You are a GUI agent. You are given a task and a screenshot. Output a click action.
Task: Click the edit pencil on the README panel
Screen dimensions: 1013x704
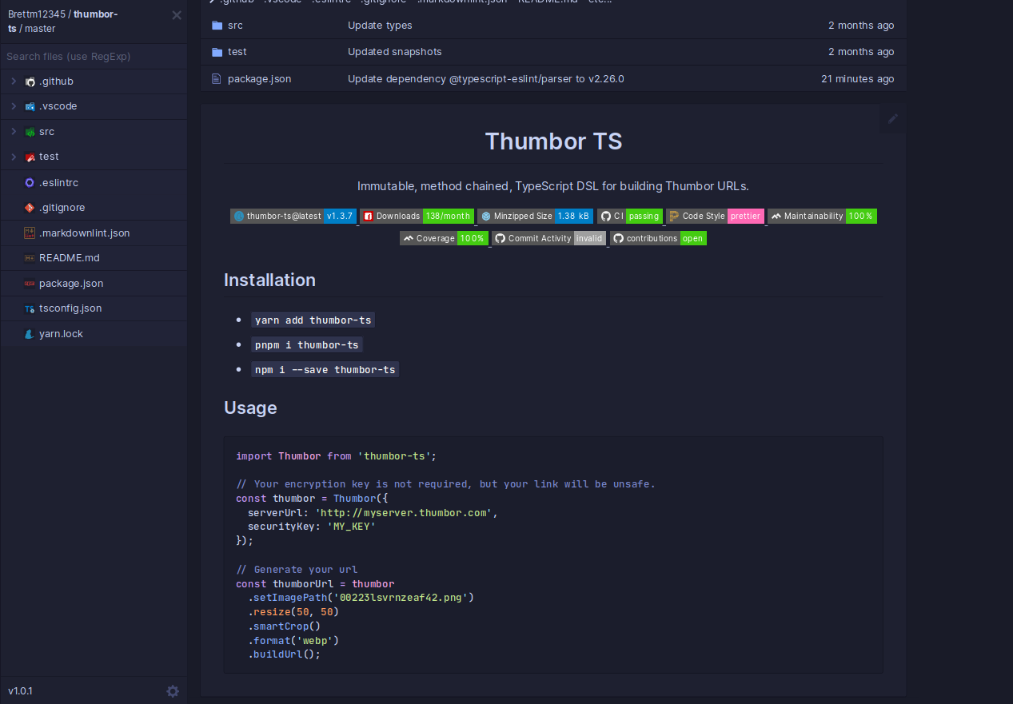click(892, 119)
